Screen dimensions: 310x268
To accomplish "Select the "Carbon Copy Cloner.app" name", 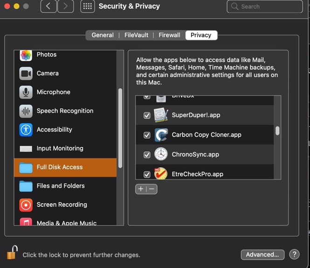I will [x=207, y=135].
